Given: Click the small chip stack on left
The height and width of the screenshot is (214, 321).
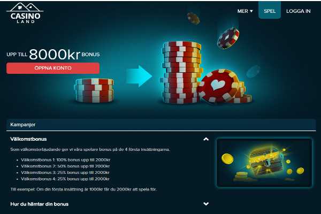Looking at the screenshot, I should pyautogui.click(x=94, y=90).
